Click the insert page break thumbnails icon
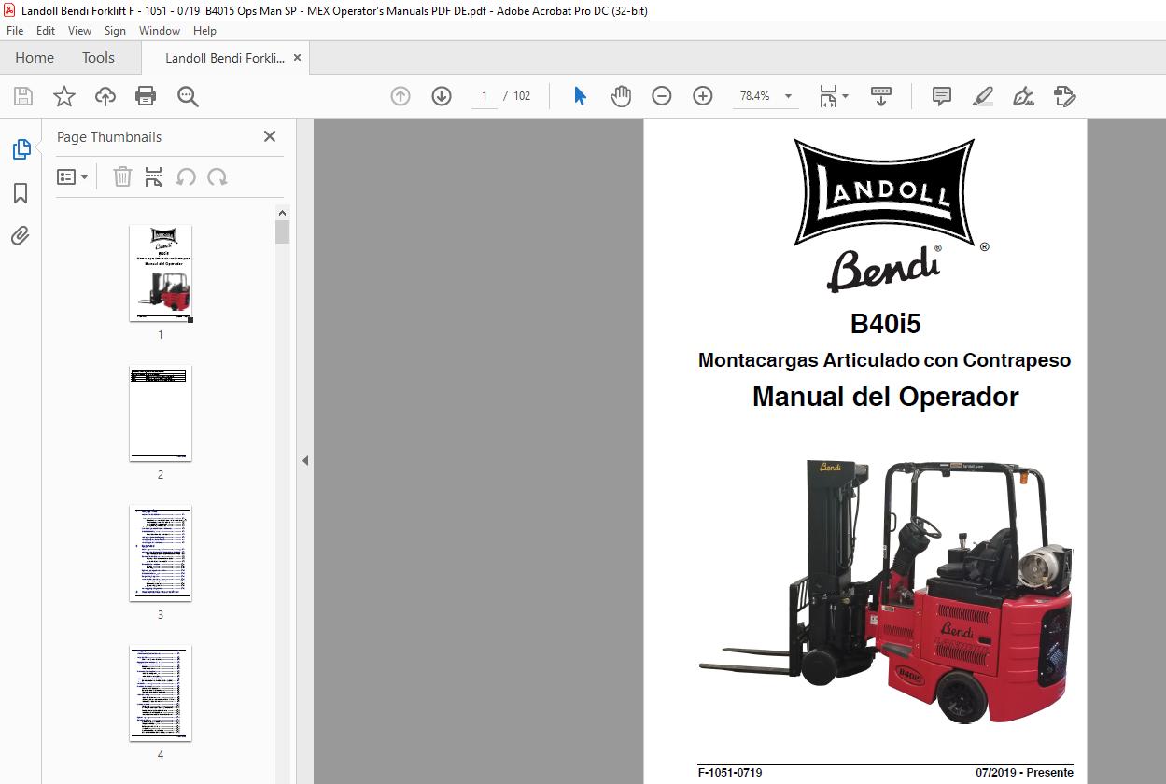1166x784 pixels. point(154,176)
